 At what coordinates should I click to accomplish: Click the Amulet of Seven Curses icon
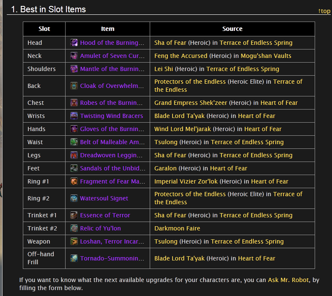(x=74, y=56)
